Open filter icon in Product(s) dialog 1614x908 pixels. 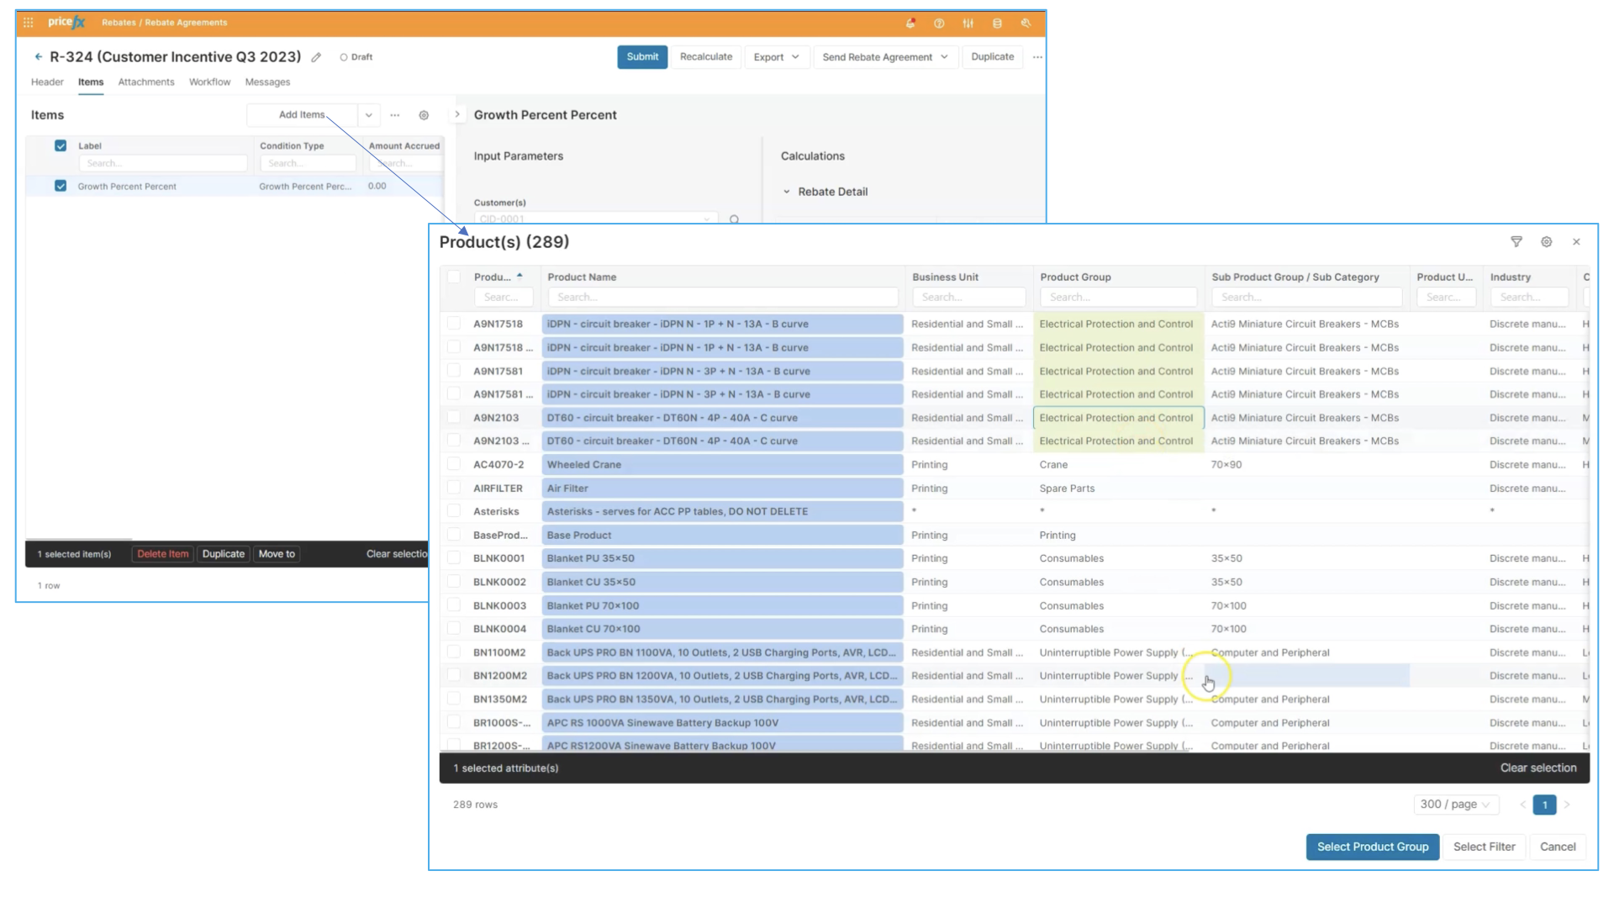point(1516,242)
